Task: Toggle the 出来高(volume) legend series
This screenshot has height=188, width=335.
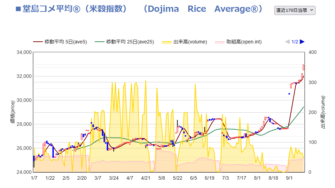Action: 185,42
